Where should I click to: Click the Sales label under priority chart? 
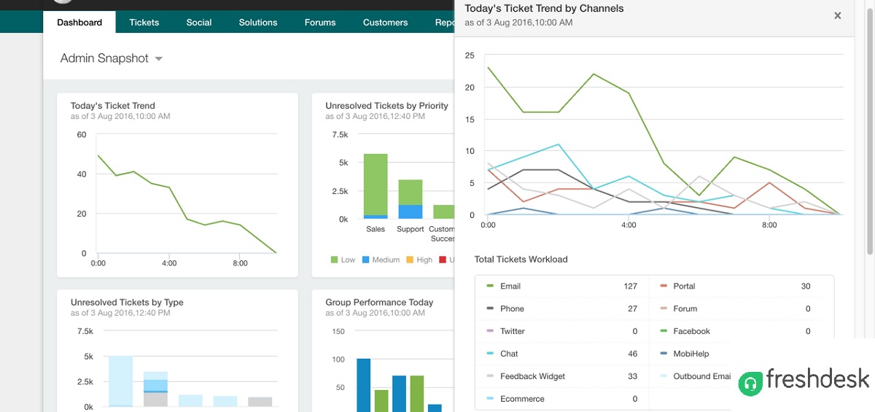click(376, 229)
